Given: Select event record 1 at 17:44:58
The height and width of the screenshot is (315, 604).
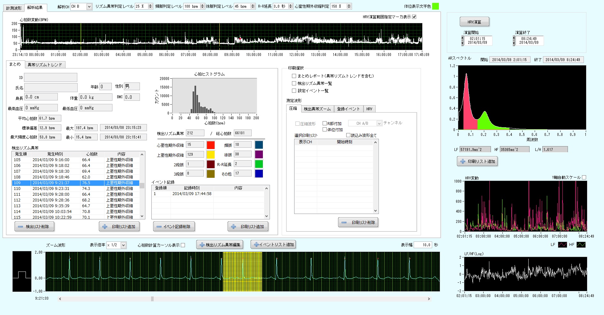Looking at the screenshot, I should [x=209, y=194].
